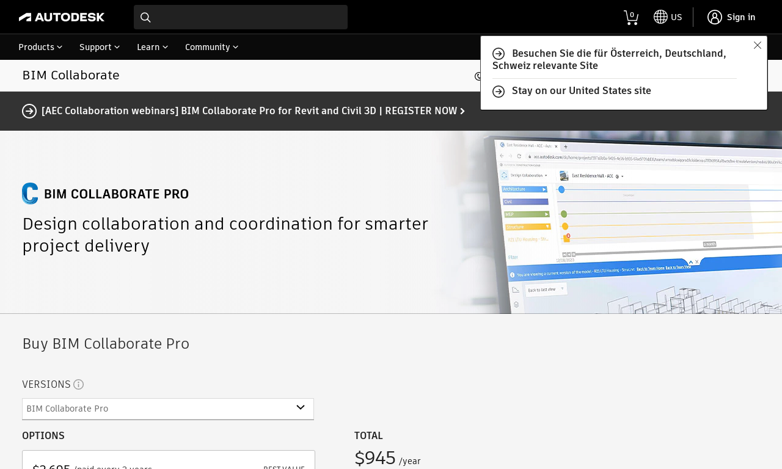Click the webinar banner arrow circle icon
The image size is (782, 469).
29,111
